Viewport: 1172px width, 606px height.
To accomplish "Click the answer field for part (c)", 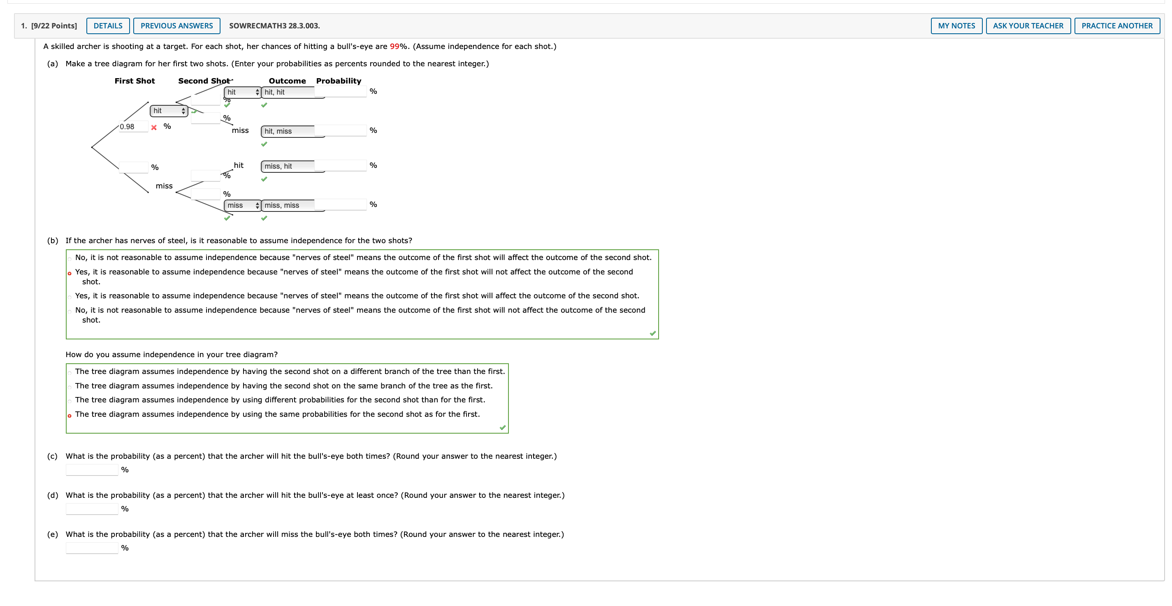I will coord(92,469).
